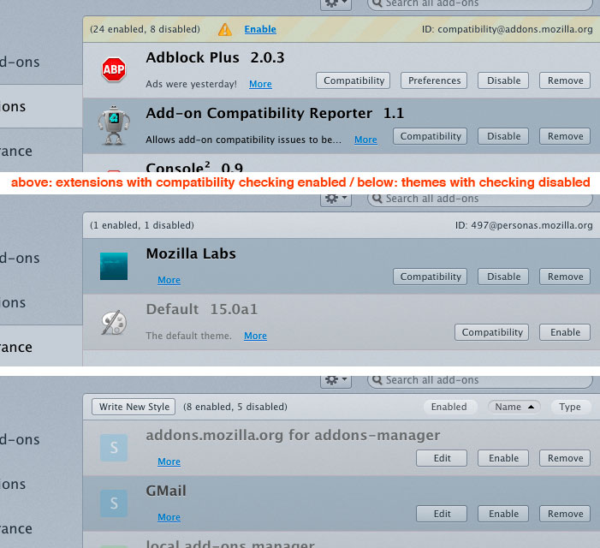Disable the Mozilla Labs theme
The height and width of the screenshot is (548, 600).
(503, 277)
